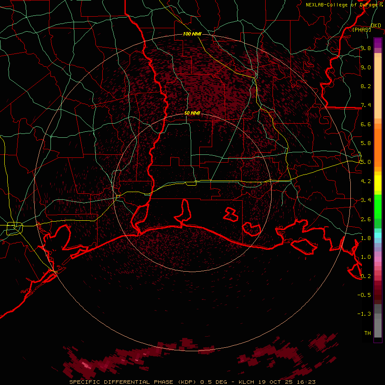Click the SPECIFIC DIFFERENTIAL PHASE caption text
The image size is (385, 385).
point(121,382)
